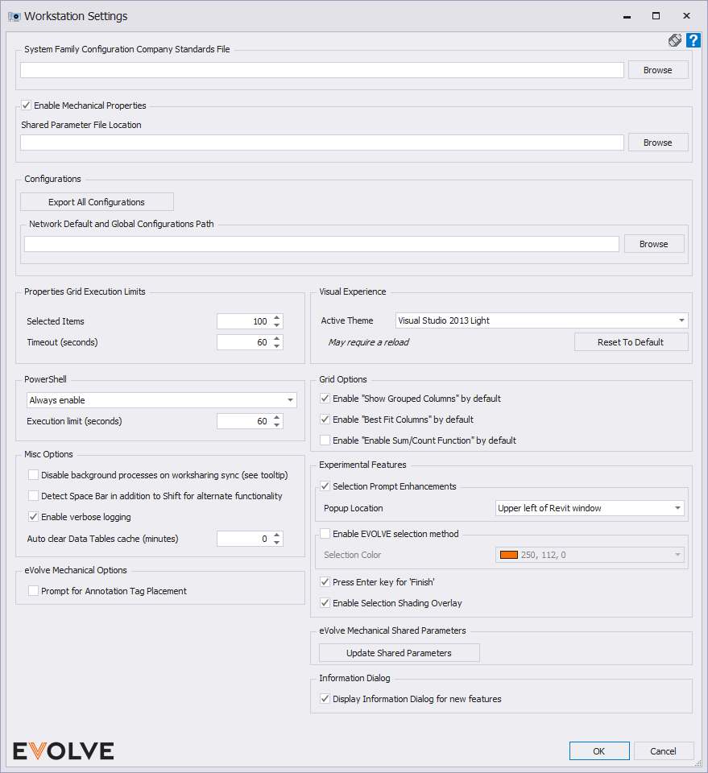Viewport: 708px width, 773px height.
Task: Increase PowerShell Execution limit with up arrow
Action: 277,417
